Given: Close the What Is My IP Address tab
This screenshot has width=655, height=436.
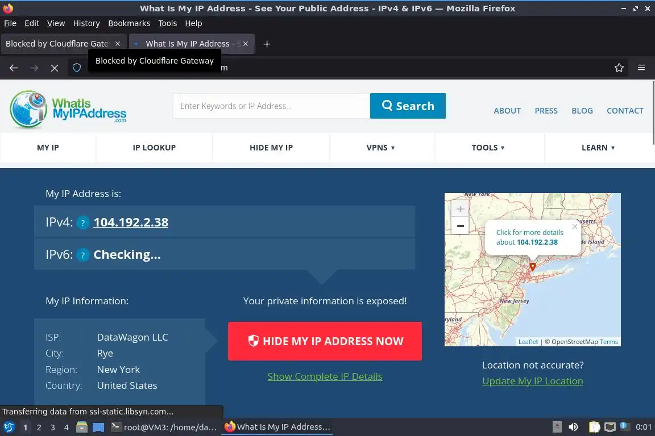Looking at the screenshot, I should (246, 43).
